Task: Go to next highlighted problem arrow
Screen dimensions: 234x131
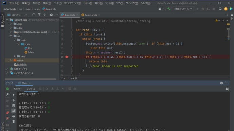Action: (227, 20)
